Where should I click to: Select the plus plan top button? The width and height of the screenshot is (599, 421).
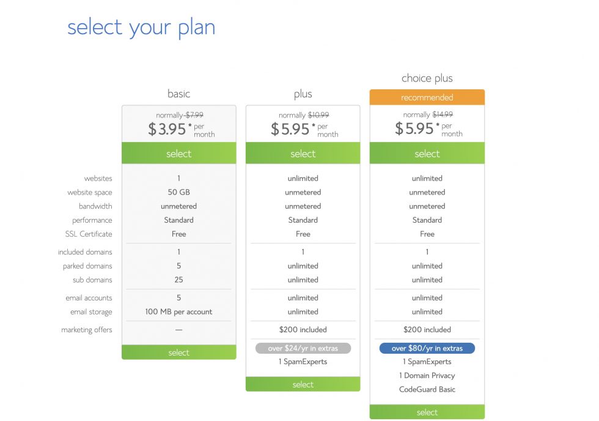[303, 154]
